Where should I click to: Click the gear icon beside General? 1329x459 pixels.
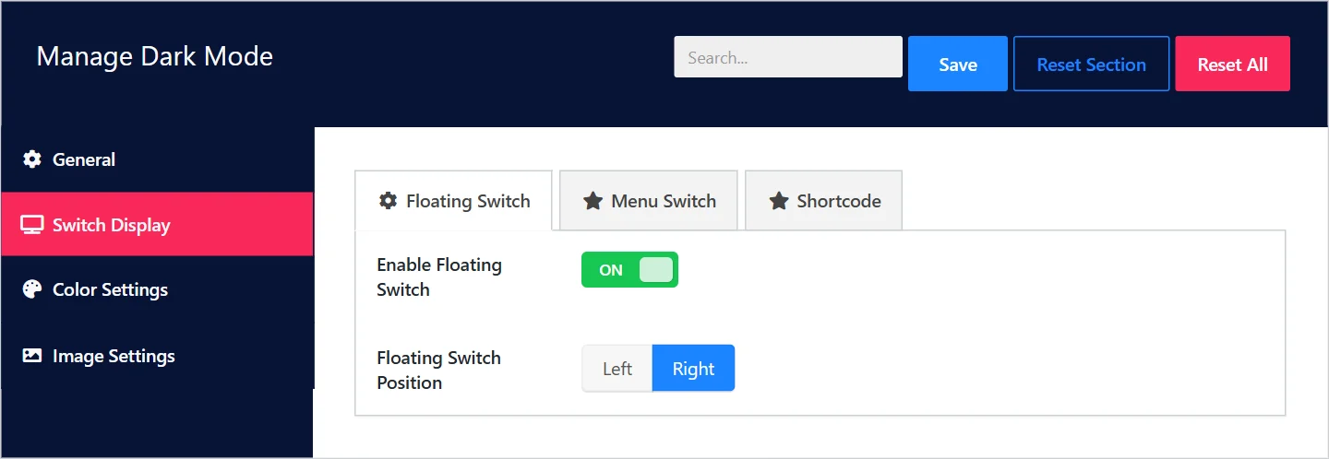[x=32, y=159]
